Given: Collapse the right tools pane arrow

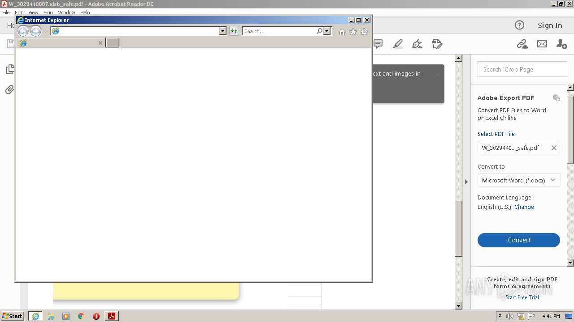Looking at the screenshot, I should click(466, 182).
